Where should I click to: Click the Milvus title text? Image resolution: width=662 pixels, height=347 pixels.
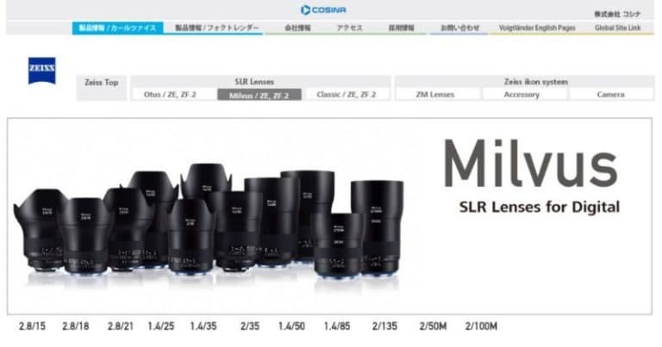[x=530, y=164]
